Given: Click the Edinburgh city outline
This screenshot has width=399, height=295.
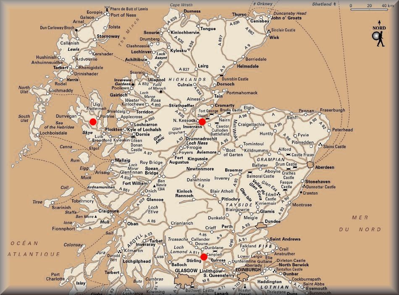Looking at the screenshot, I should tap(244, 276).
